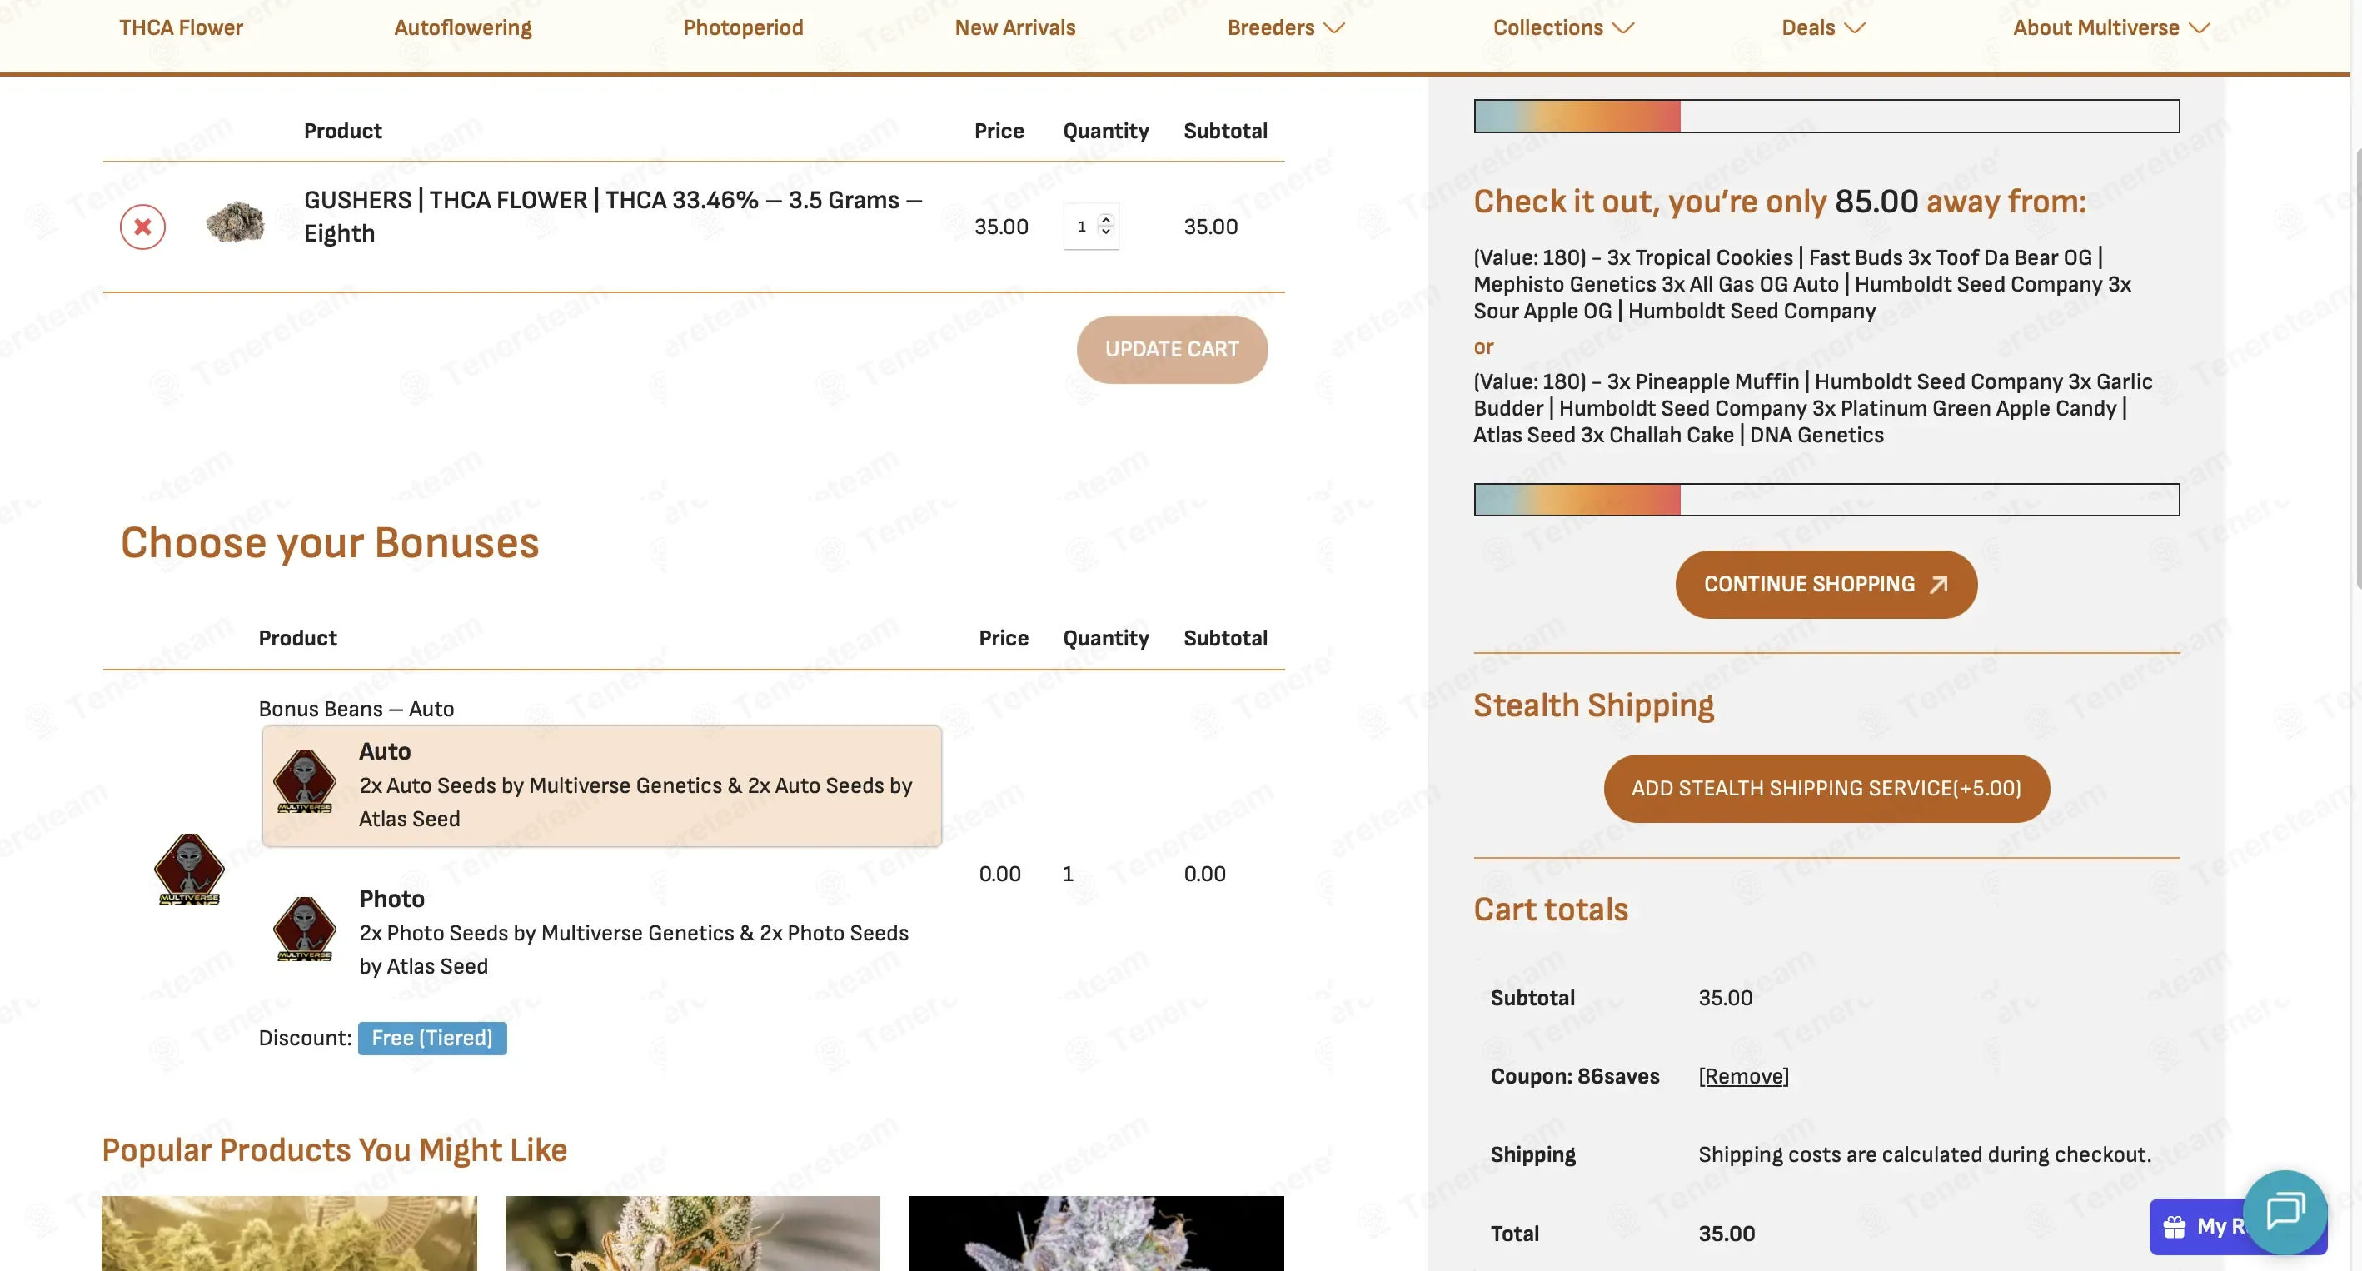The image size is (2362, 1271).
Task: Open the Autoflowering menu item
Action: tap(462, 27)
